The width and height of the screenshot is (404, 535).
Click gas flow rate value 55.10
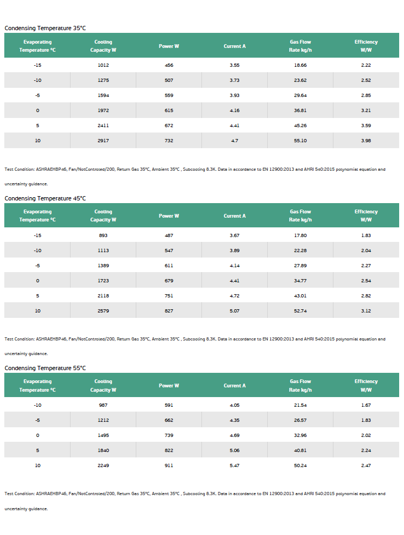click(300, 140)
